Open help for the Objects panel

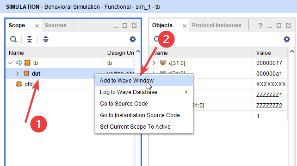point(260,25)
